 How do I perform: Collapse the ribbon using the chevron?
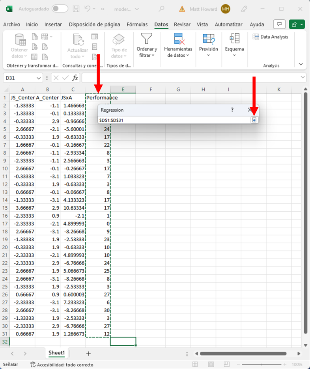click(301, 64)
